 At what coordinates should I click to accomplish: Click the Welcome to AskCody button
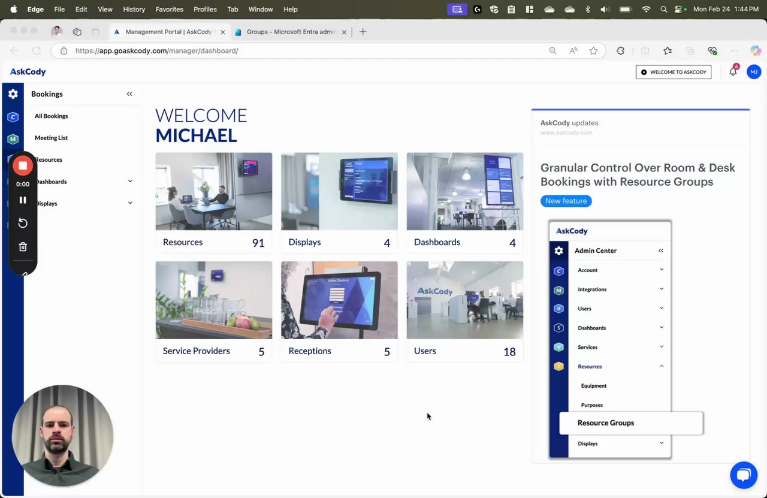[674, 72]
